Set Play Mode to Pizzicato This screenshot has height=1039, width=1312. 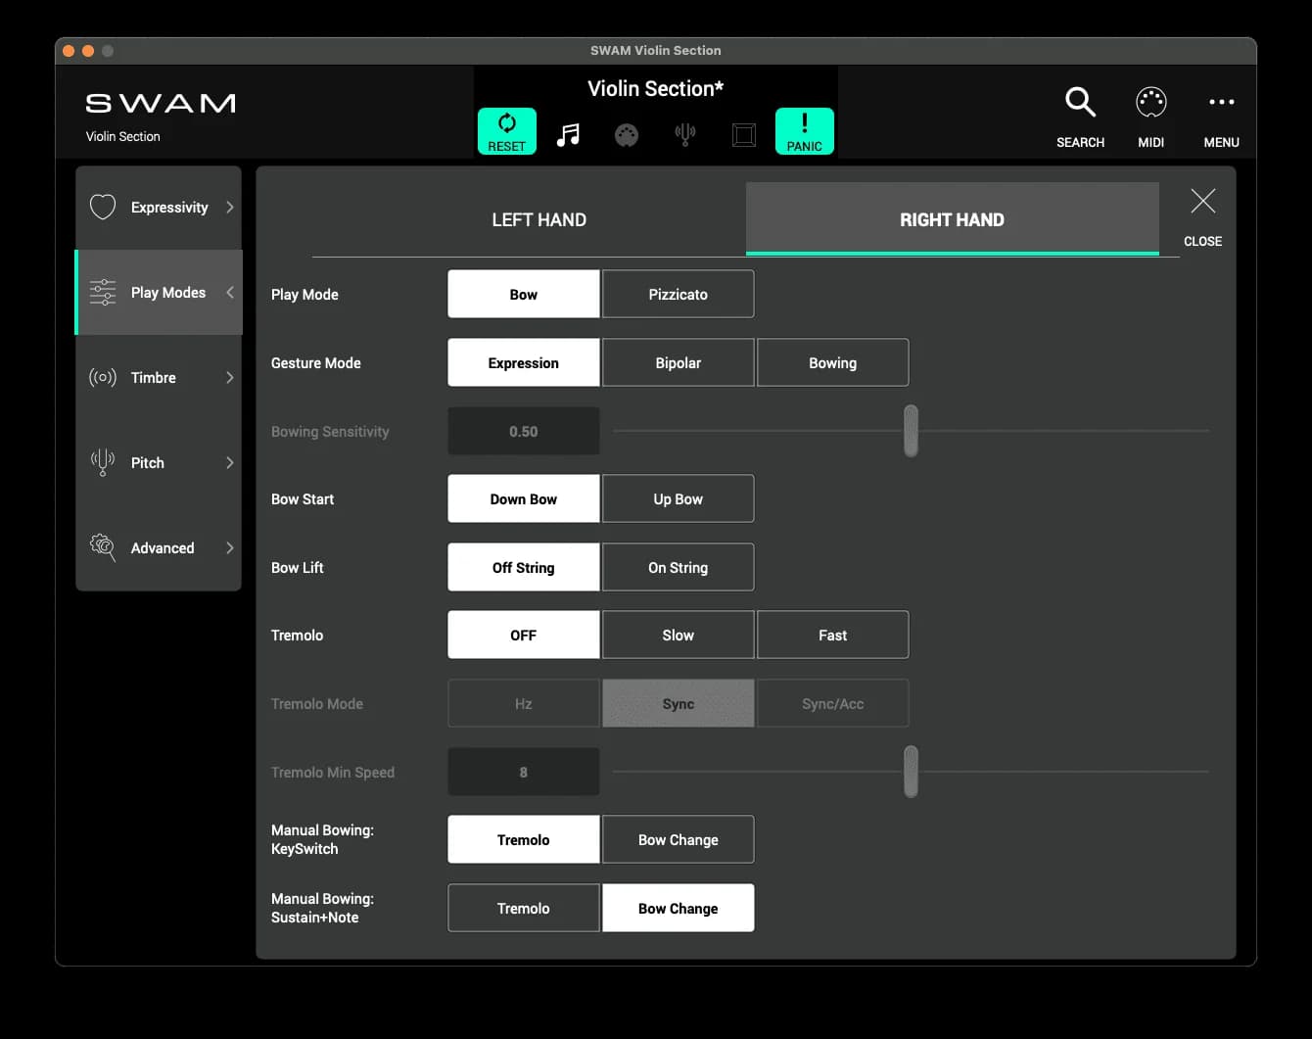(678, 294)
